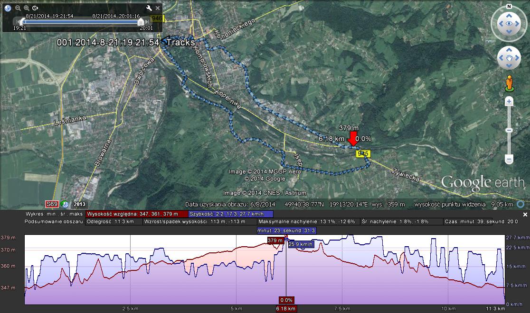Screen dimensions: 530x313
Task: Open time slider options wrench
Action: click(x=149, y=8)
